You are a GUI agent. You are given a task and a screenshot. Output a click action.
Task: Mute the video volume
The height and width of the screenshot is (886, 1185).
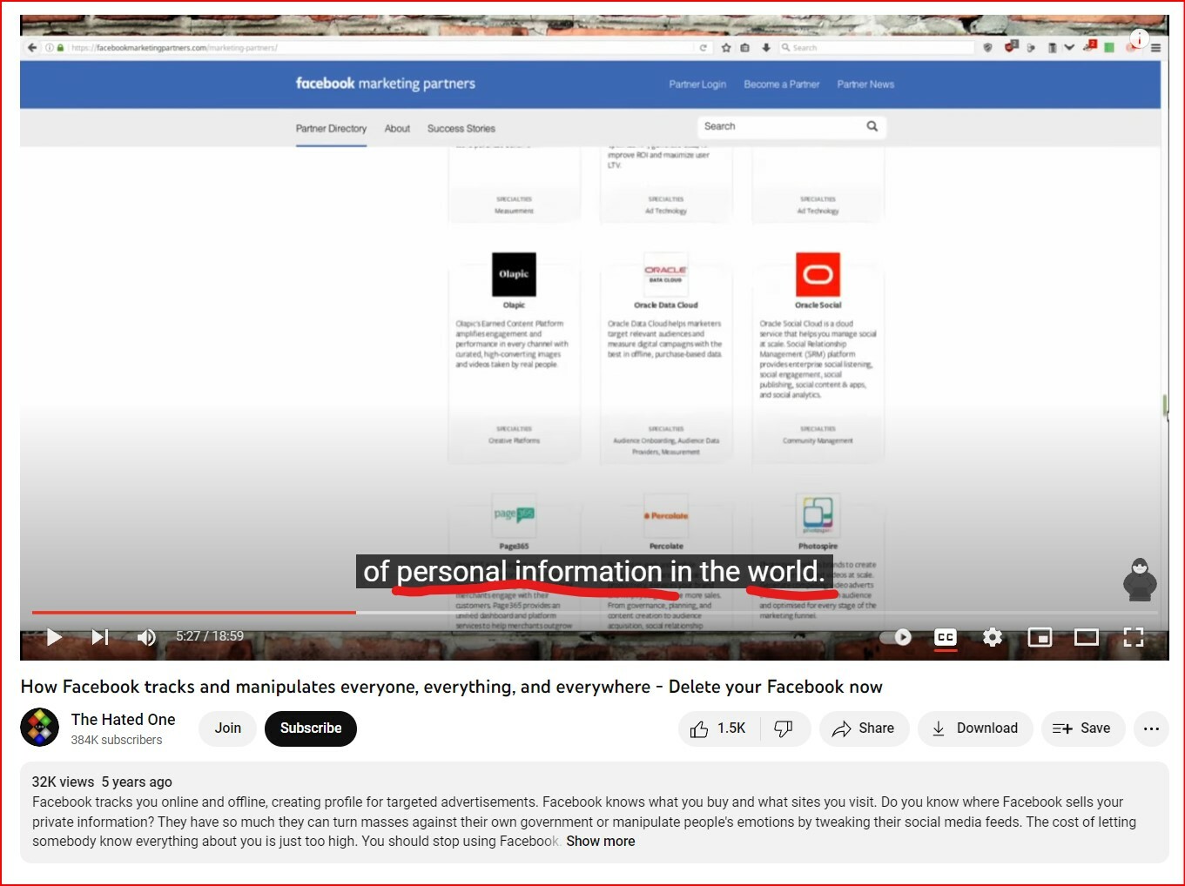click(146, 637)
